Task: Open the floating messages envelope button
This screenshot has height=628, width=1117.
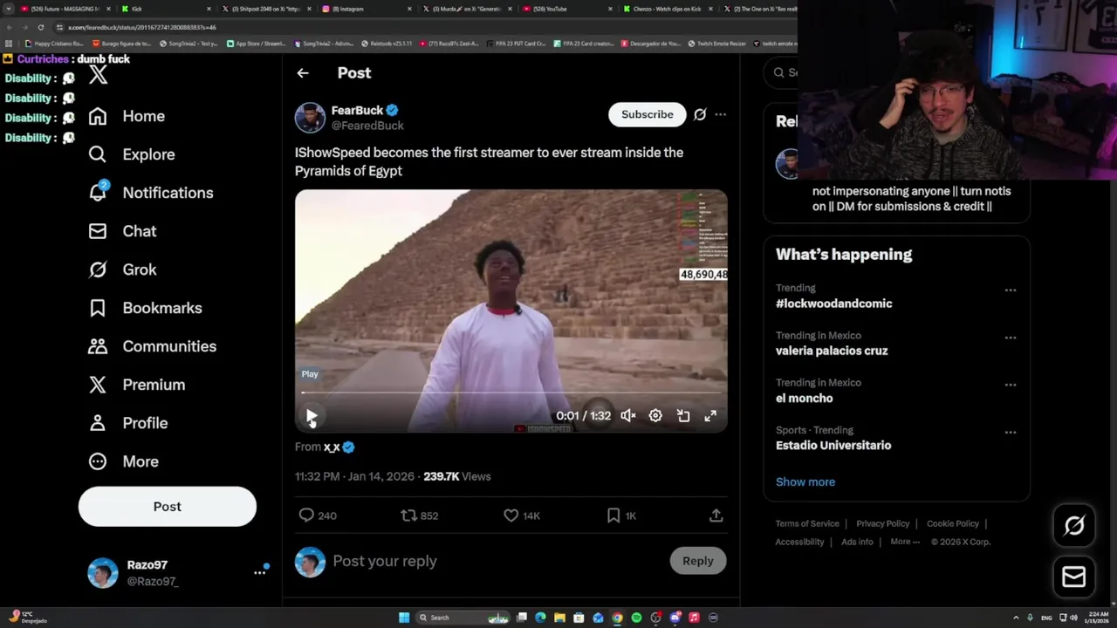Action: point(1074,577)
